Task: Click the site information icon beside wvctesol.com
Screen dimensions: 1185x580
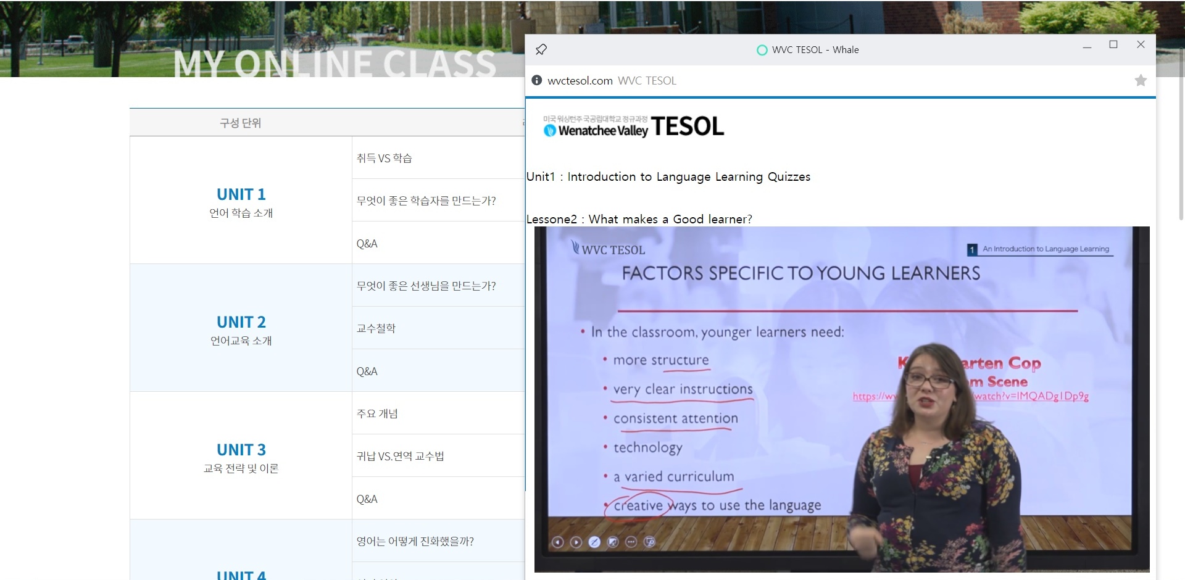Action: tap(537, 80)
